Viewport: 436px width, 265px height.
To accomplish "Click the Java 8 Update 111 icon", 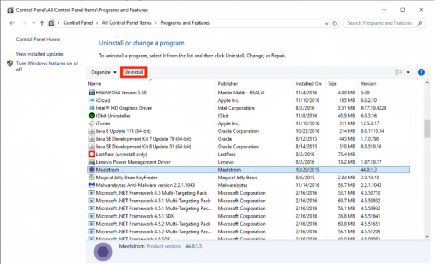I will pyautogui.click(x=92, y=131).
